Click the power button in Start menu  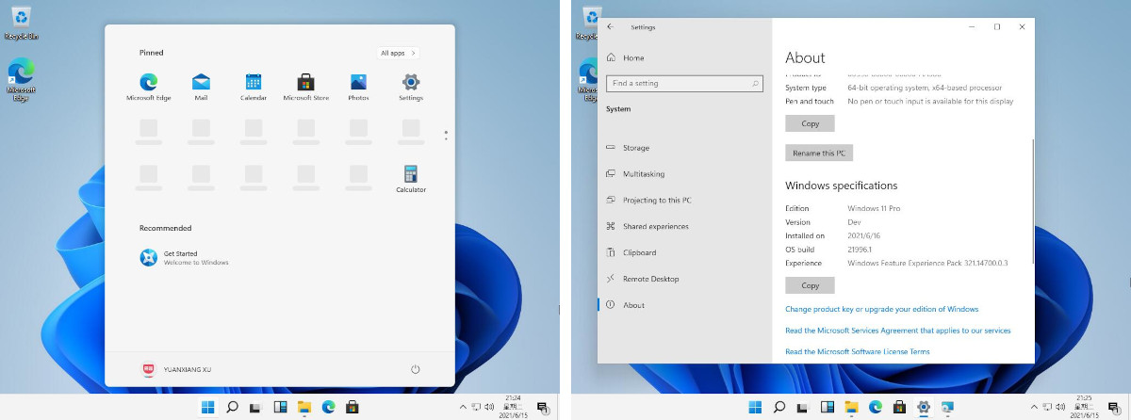(415, 369)
